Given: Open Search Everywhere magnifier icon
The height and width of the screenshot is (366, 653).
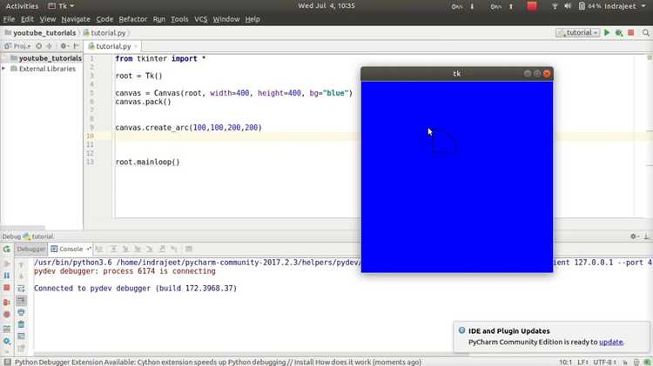Looking at the screenshot, I should pyautogui.click(x=645, y=32).
